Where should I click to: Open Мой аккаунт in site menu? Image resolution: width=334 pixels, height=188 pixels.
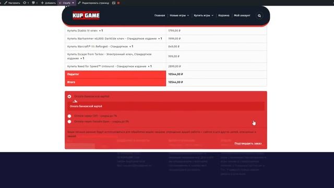[x=242, y=15]
